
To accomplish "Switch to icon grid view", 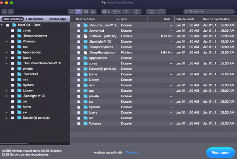I will (72, 12).
